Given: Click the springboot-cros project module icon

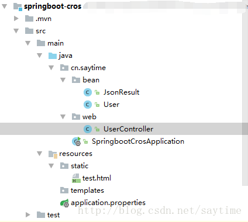Looking at the screenshot, I should (18, 6).
